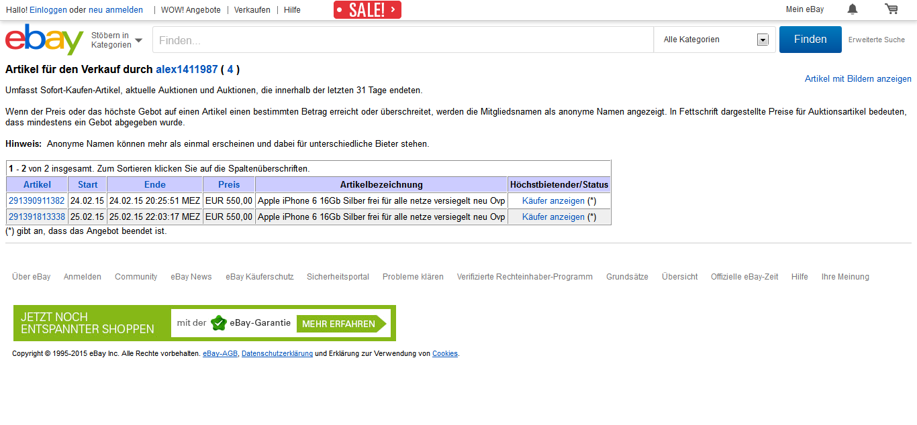
Task: Open Ihre Meinung footer link
Action: pos(845,277)
